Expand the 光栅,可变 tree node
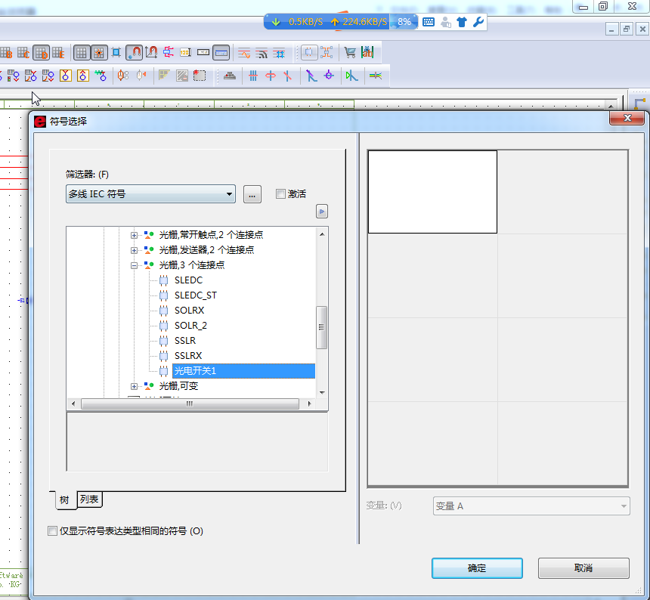 pyautogui.click(x=135, y=386)
